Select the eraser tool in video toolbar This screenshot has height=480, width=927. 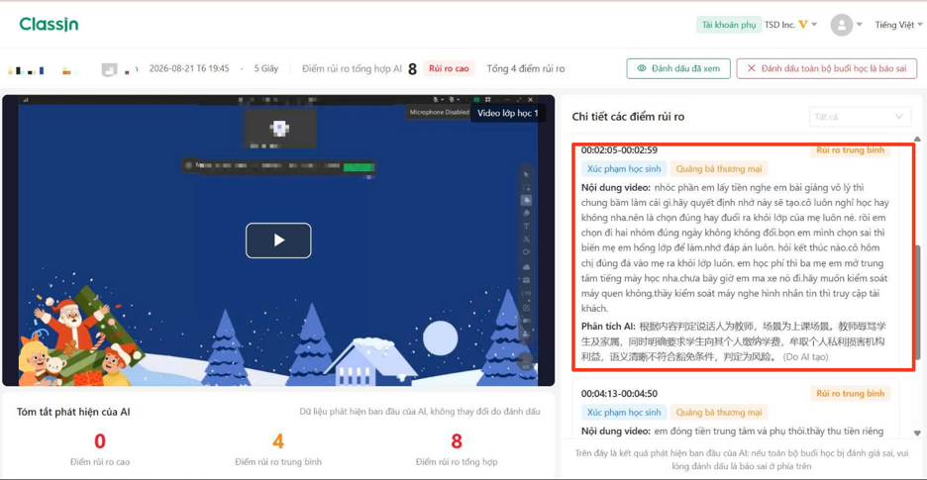[x=527, y=214]
